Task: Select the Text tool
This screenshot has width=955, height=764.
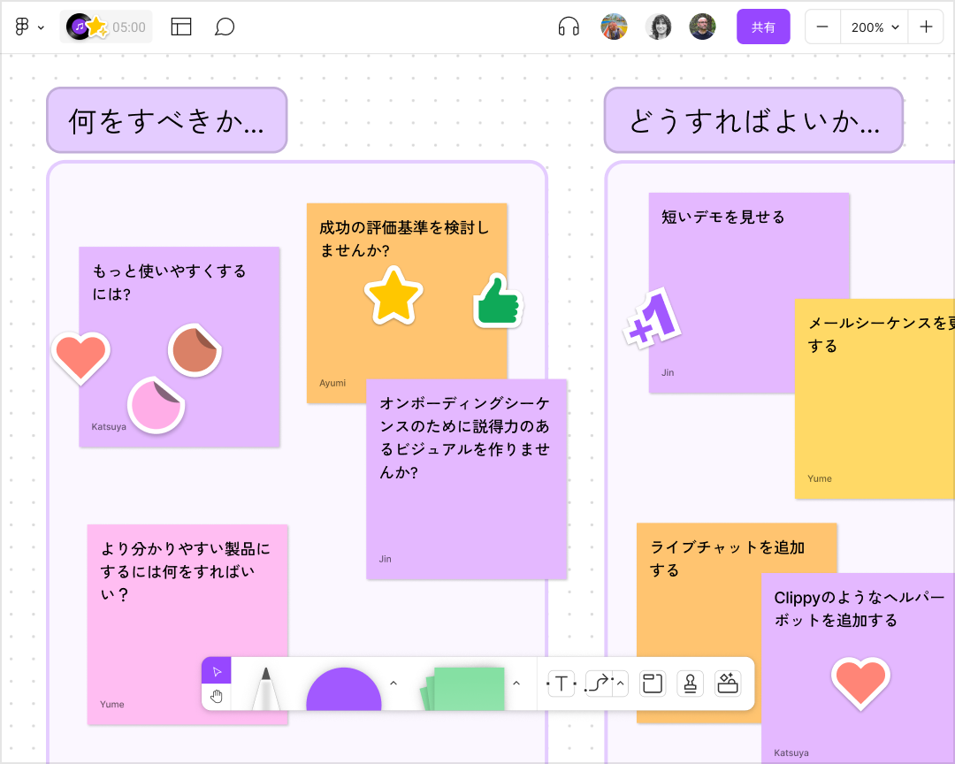Action: (x=563, y=683)
